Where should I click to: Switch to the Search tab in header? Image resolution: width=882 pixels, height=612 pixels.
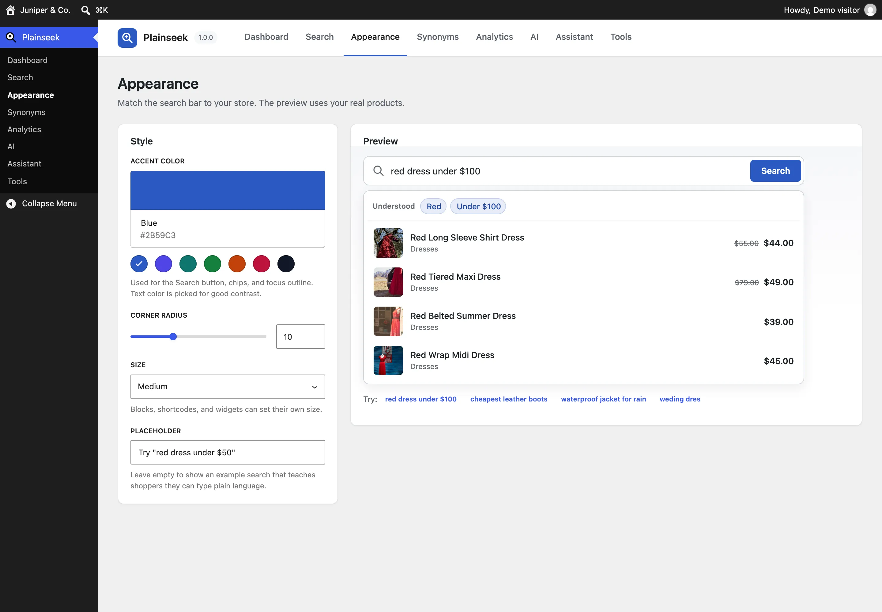(x=320, y=37)
